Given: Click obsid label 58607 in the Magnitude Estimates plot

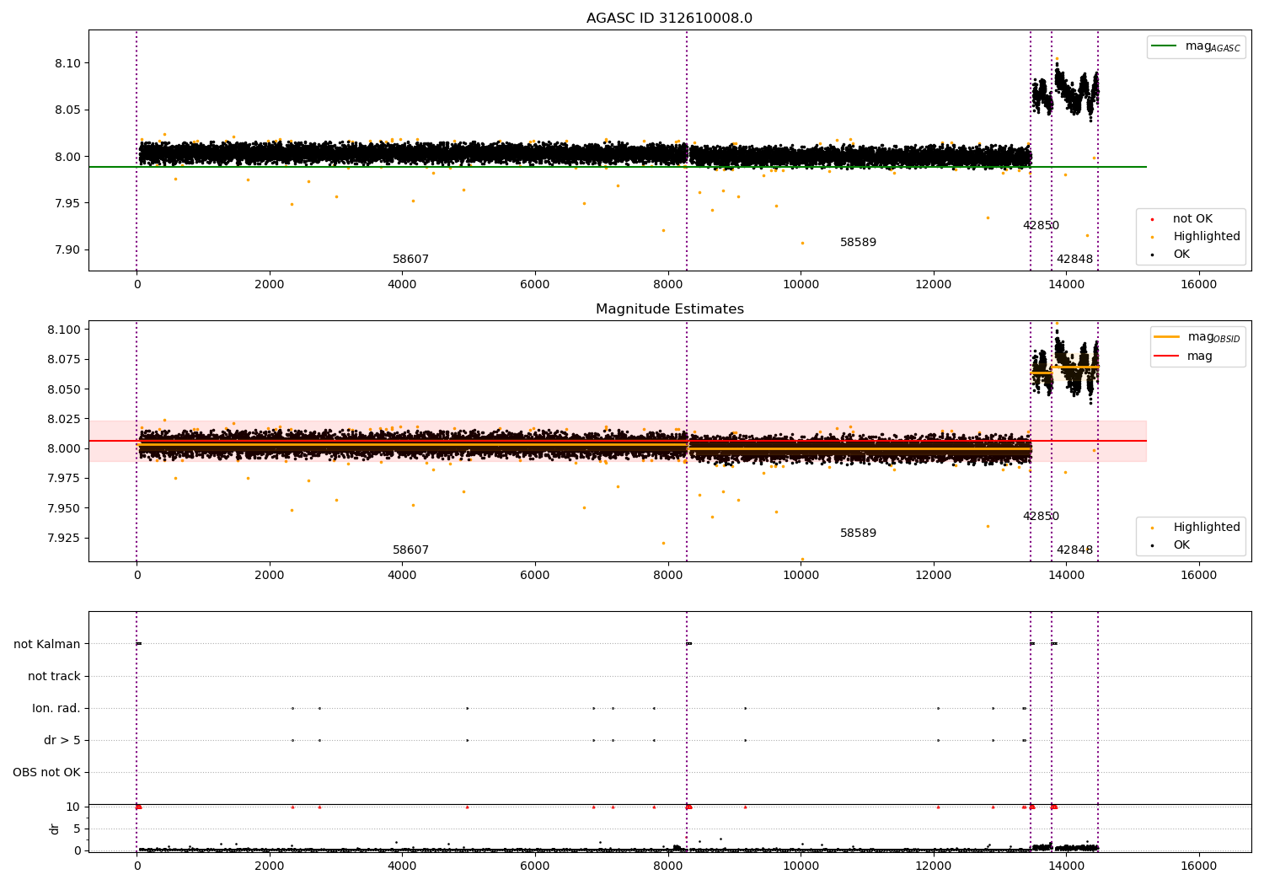Looking at the screenshot, I should [x=410, y=550].
